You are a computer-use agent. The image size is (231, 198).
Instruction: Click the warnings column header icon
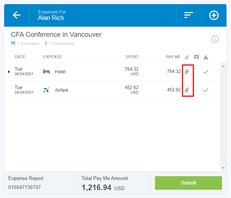tap(206, 57)
